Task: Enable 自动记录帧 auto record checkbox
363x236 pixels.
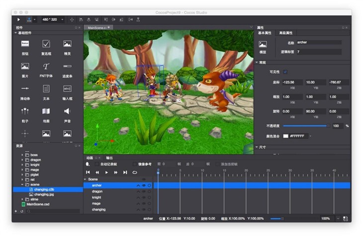Action: pyautogui.click(x=96, y=164)
